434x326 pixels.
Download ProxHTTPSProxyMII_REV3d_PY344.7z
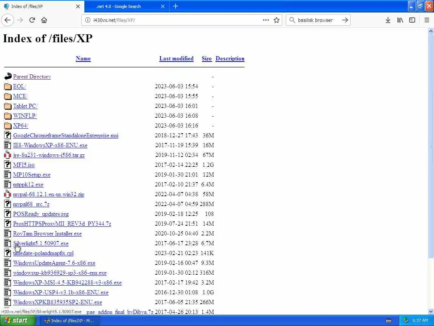click(x=62, y=224)
